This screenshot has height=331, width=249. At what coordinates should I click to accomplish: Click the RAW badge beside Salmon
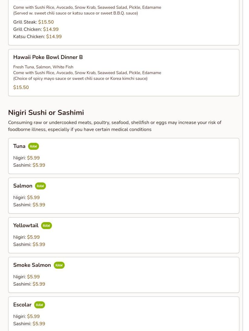point(40,186)
